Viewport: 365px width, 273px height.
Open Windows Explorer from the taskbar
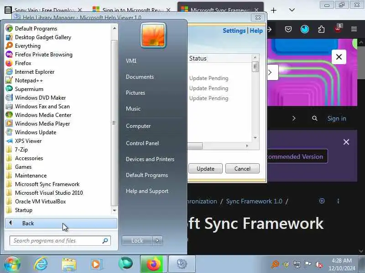pos(69,264)
